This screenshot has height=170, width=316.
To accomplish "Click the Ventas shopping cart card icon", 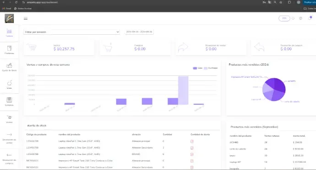I will [32, 47].
